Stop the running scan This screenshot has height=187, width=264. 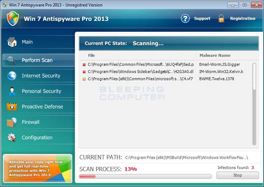[x=238, y=175]
